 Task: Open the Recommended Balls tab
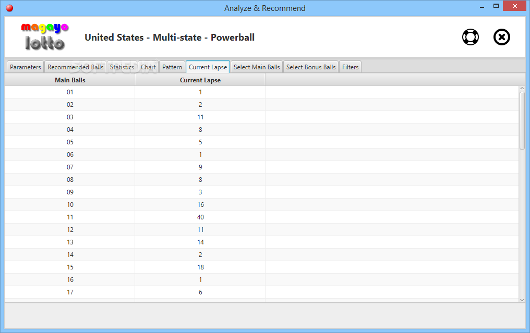pos(75,67)
